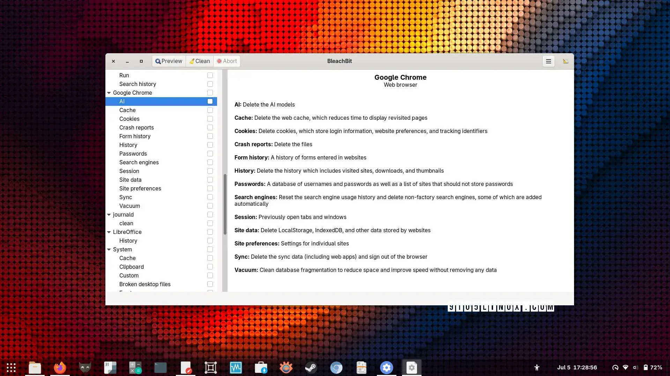The height and width of the screenshot is (376, 670).
Task: Open the accessibility menu in the panel
Action: (537, 368)
